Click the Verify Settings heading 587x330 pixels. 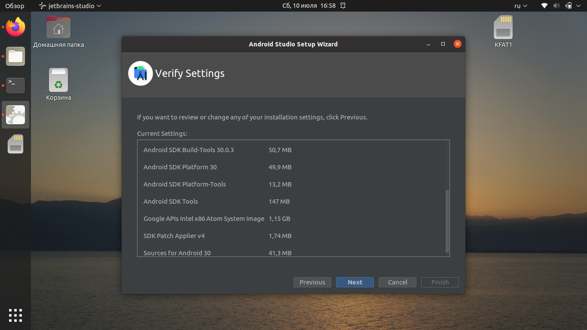[190, 73]
